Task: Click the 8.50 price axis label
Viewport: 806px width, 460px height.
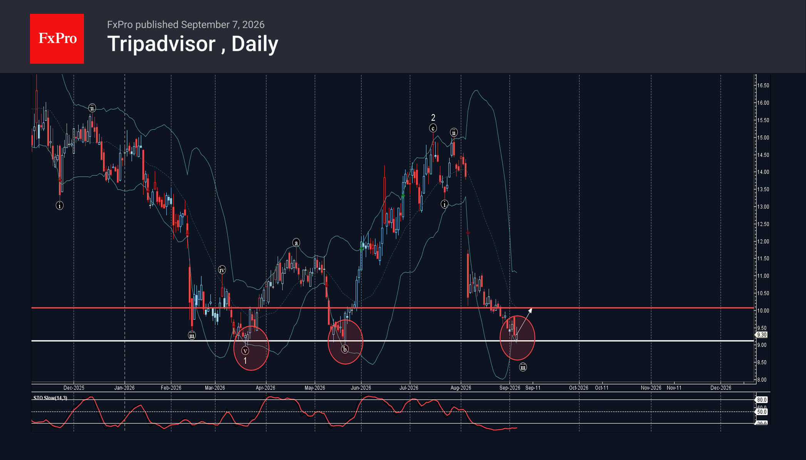Action: click(762, 362)
